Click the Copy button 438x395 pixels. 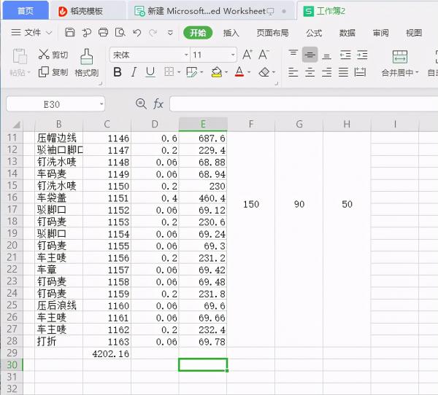point(53,72)
